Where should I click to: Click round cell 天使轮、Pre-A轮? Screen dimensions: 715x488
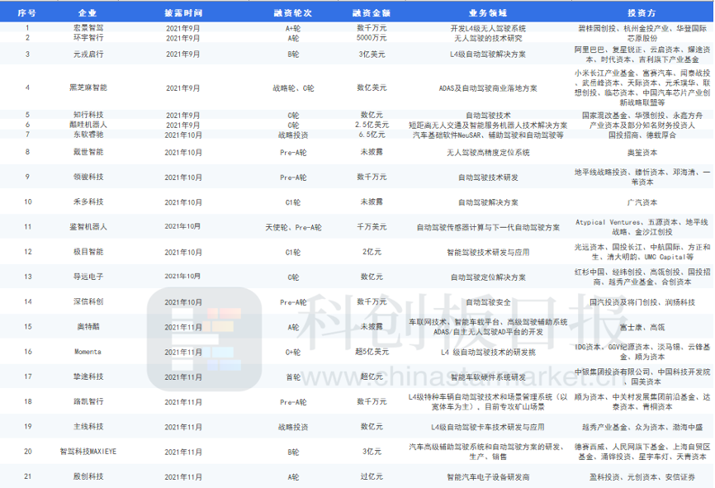click(x=293, y=227)
